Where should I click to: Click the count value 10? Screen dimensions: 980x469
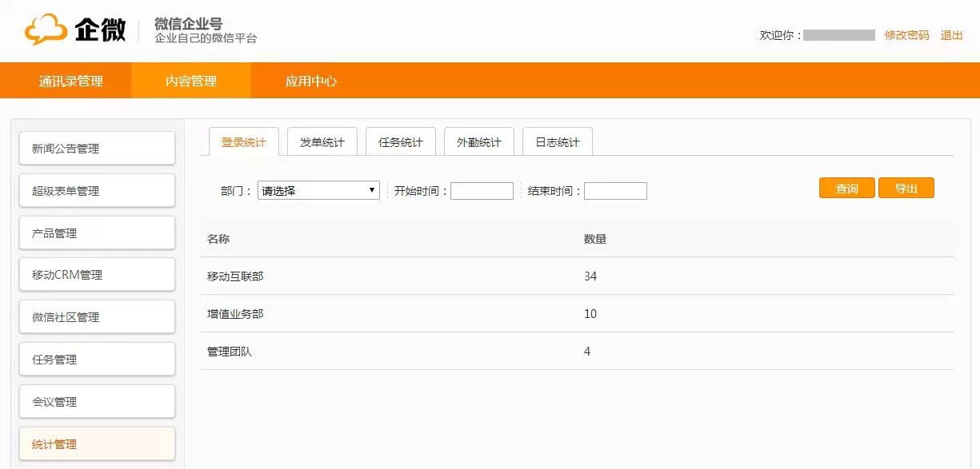tap(590, 314)
